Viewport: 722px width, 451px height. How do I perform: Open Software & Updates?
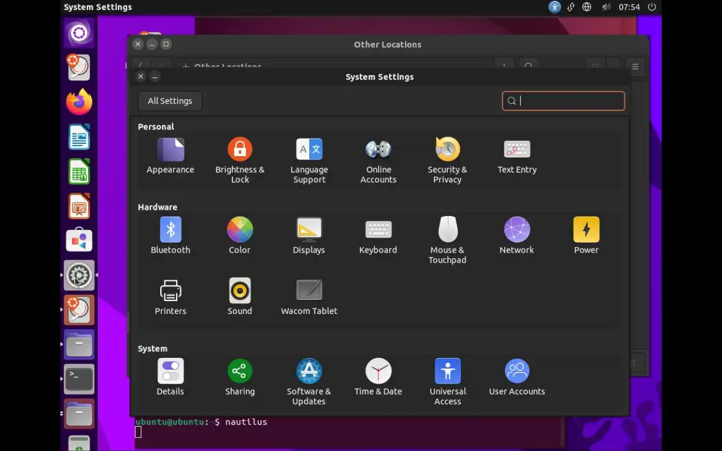tap(309, 382)
